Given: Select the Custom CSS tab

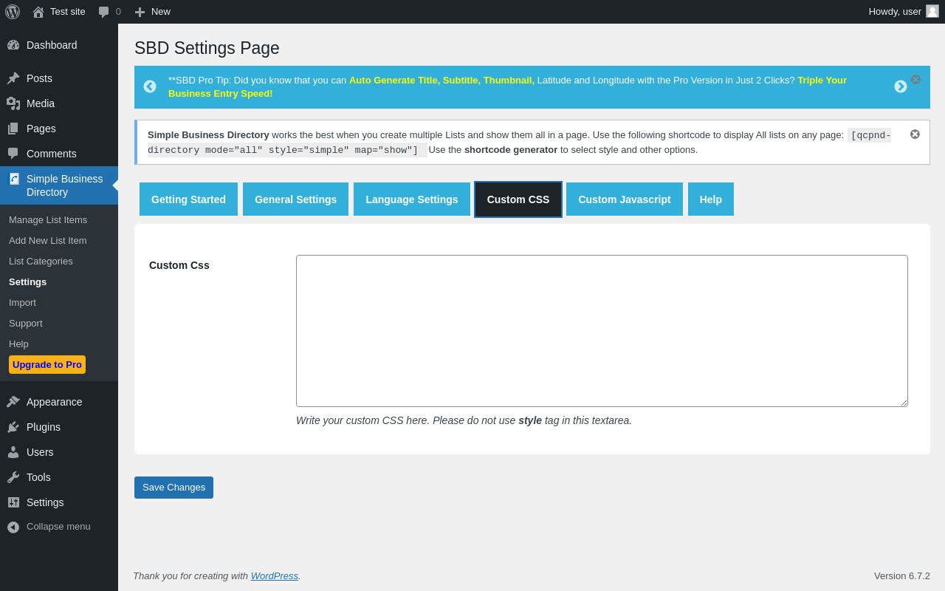Looking at the screenshot, I should pos(518,199).
